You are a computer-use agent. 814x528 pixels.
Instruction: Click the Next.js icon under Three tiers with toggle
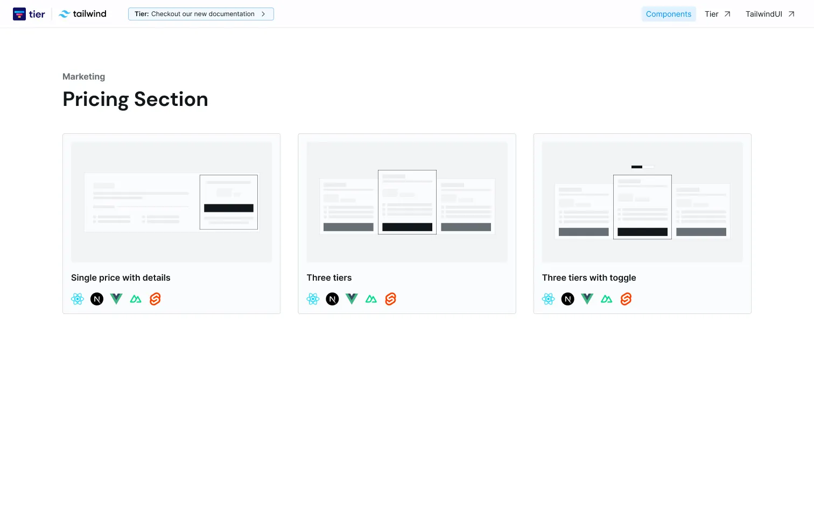[567, 299]
